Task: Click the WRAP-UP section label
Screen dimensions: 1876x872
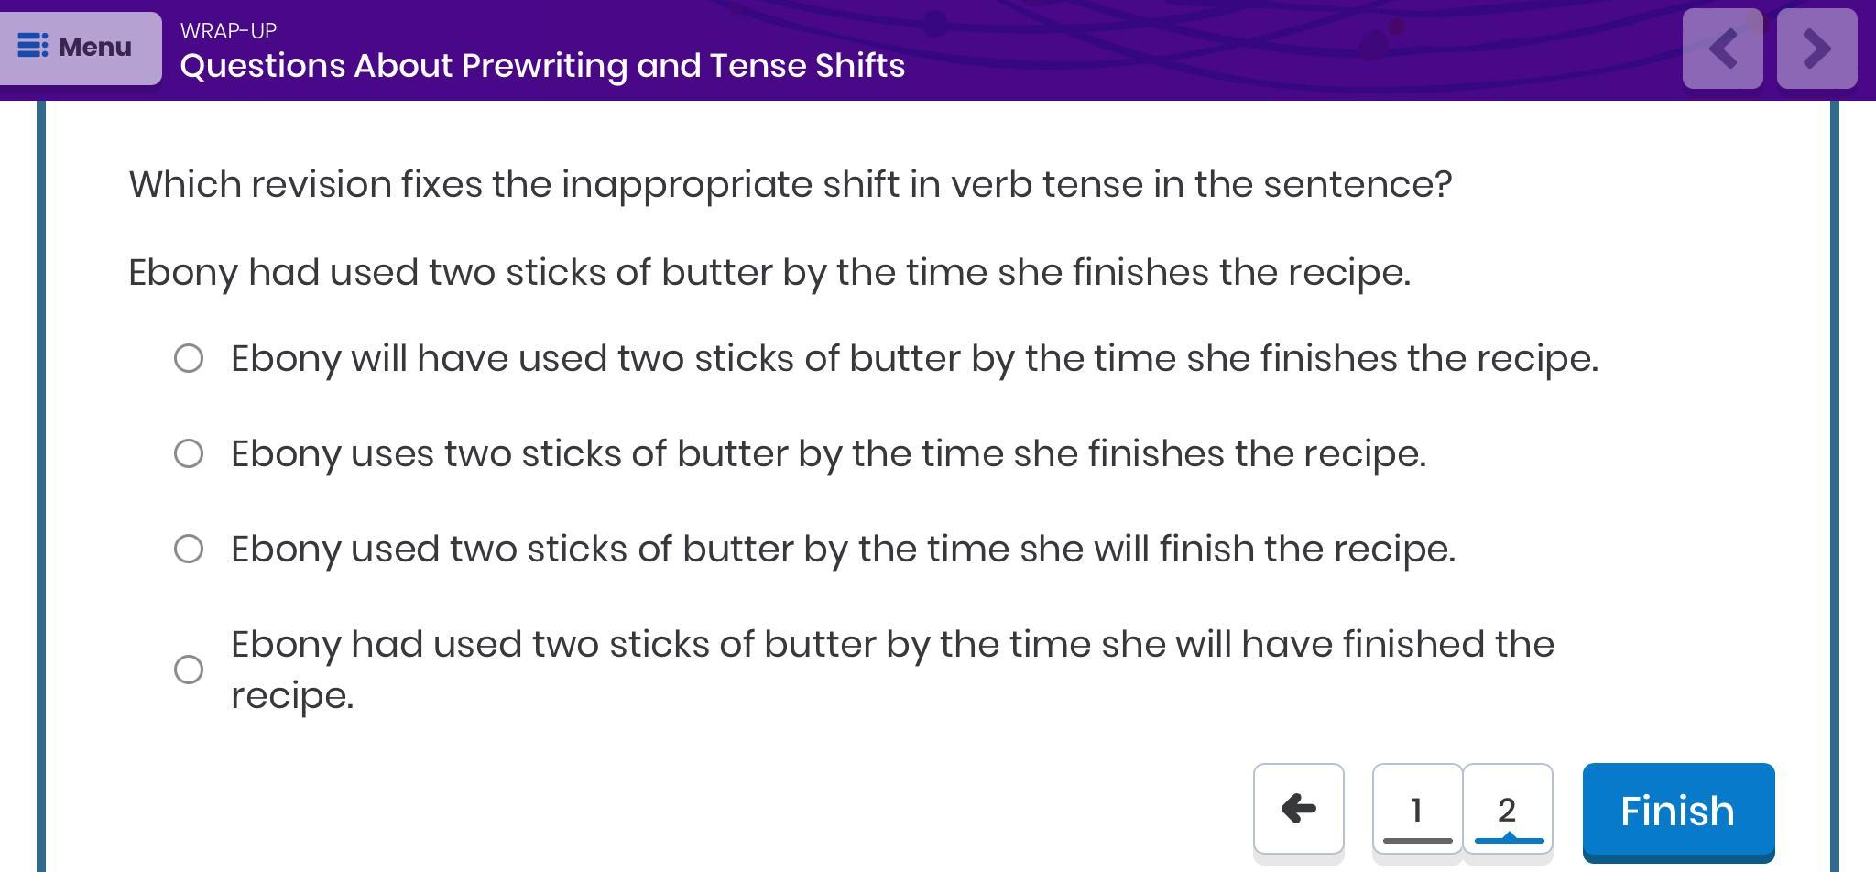Action: pos(228,30)
